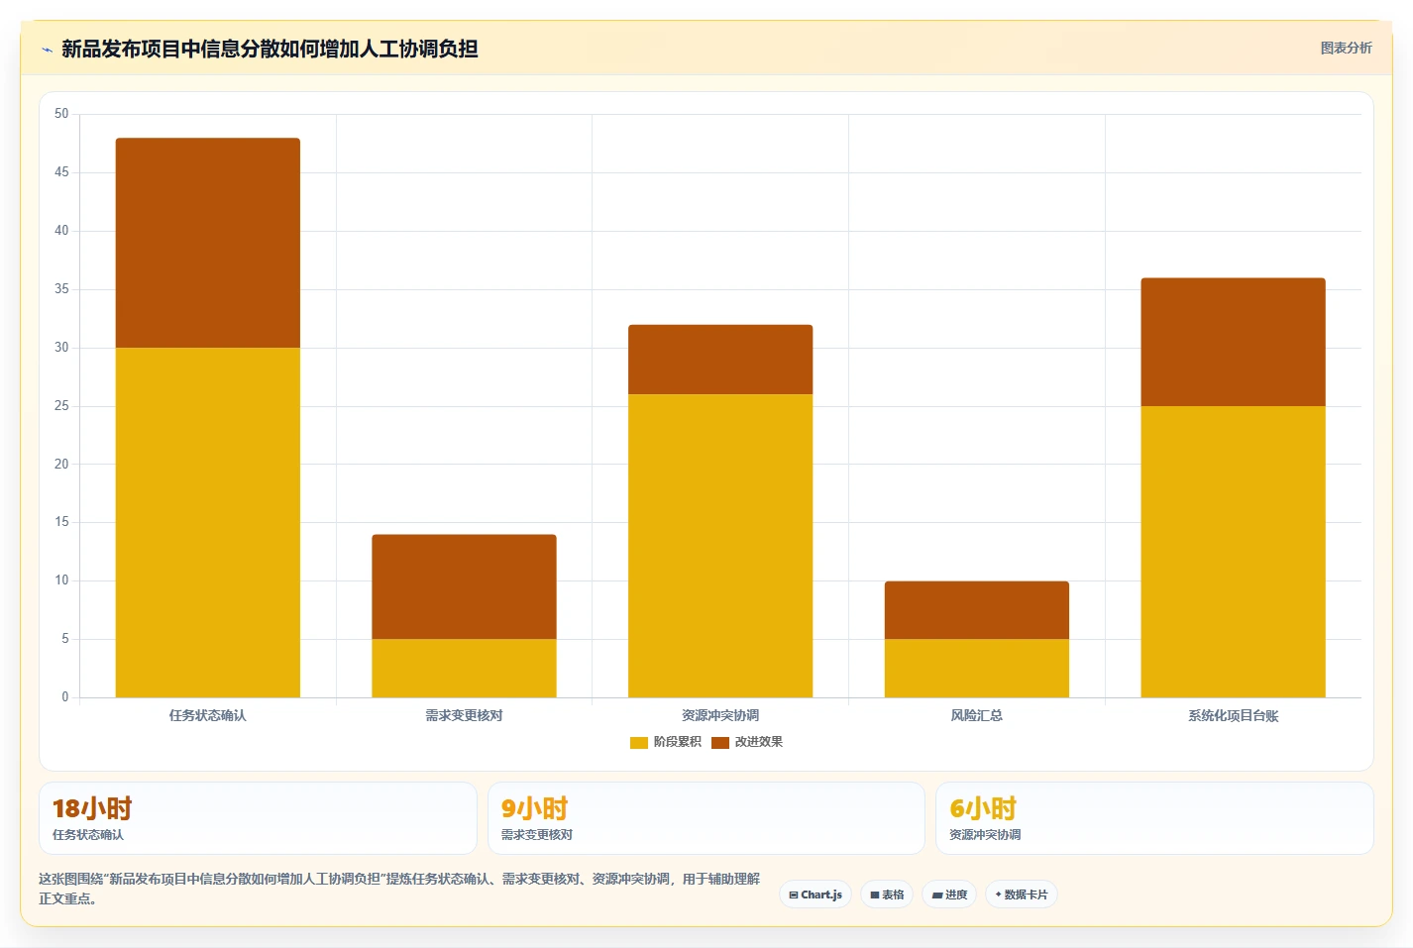1413x948 pixels.
Task: Click the description paragraph below the cards
Action: [399, 889]
